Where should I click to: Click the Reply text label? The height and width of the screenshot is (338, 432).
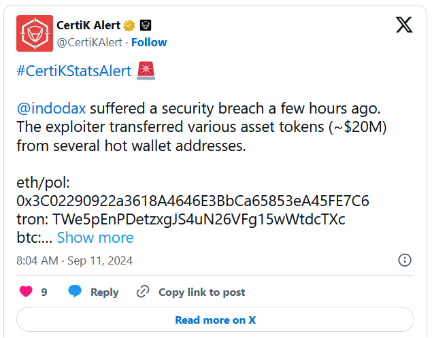tap(104, 292)
